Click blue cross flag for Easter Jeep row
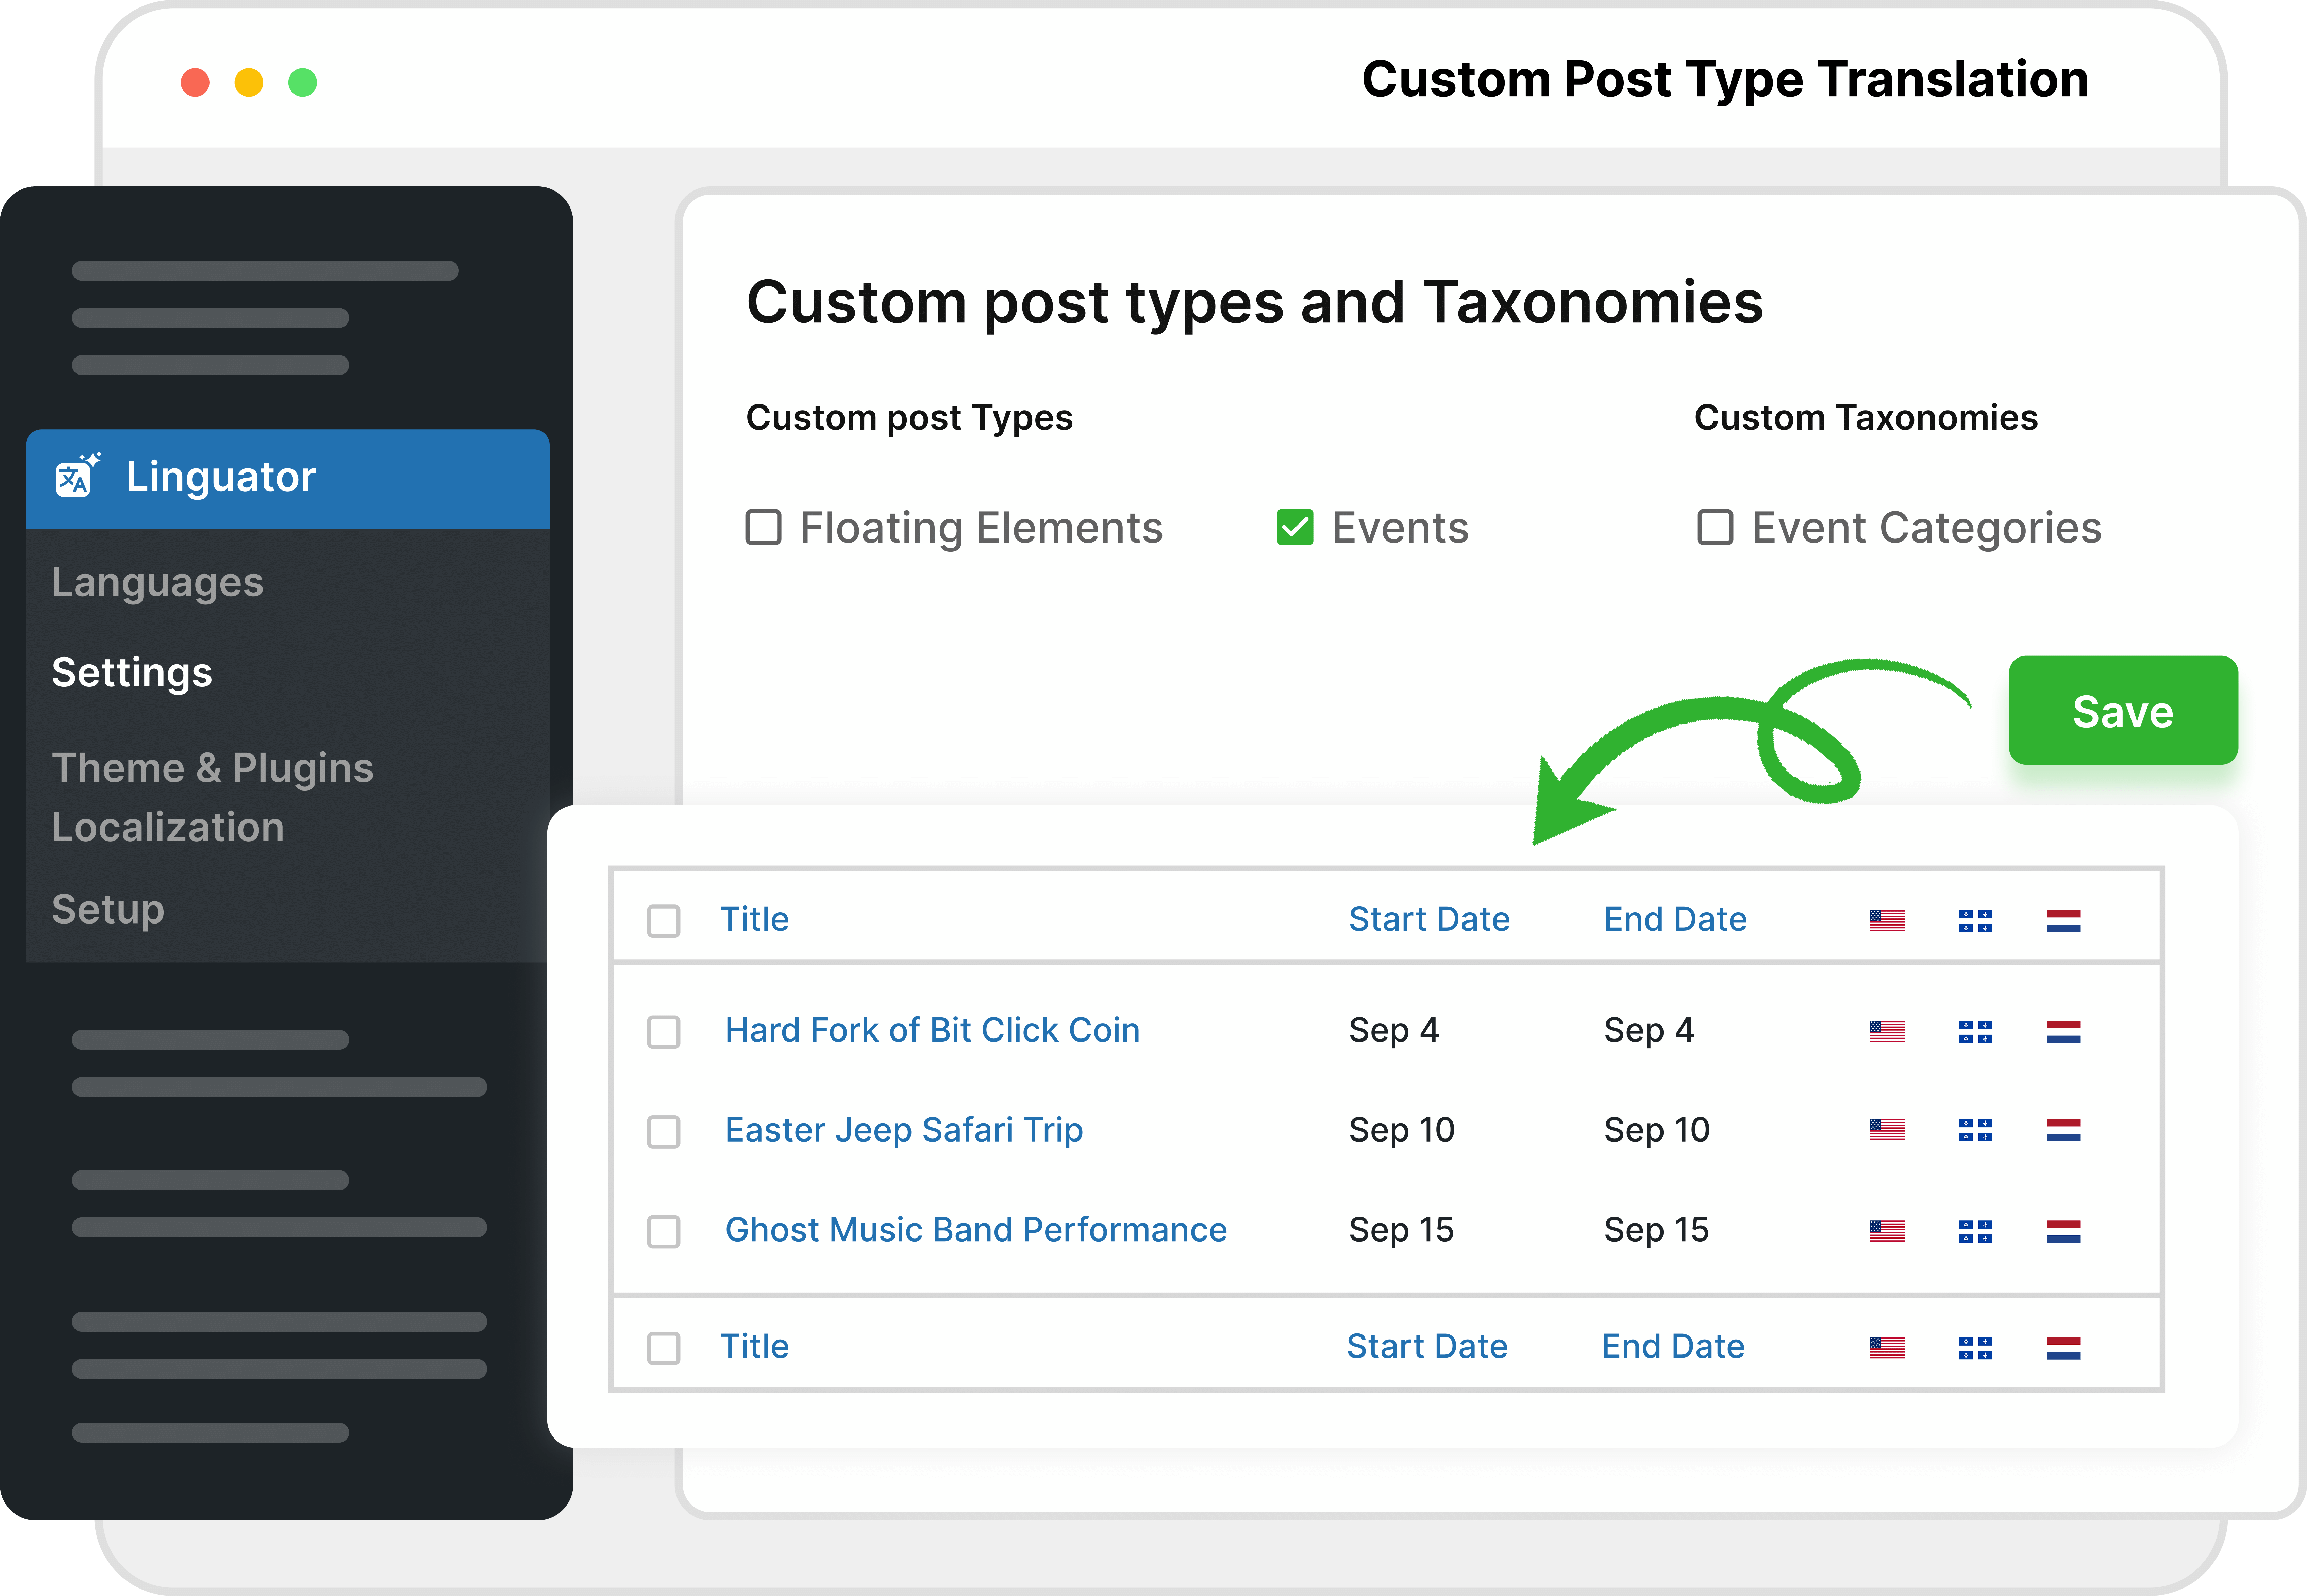Image resolution: width=2307 pixels, height=1596 pixels. click(x=1975, y=1130)
